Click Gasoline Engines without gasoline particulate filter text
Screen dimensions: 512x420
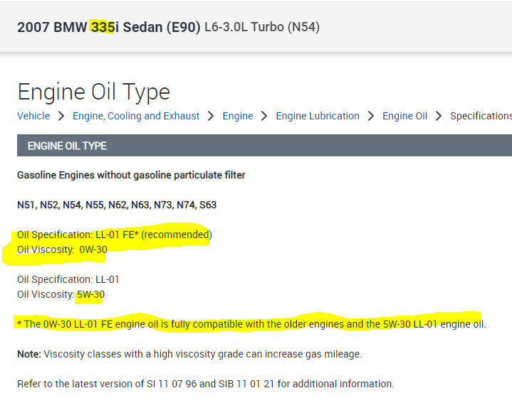pyautogui.click(x=131, y=176)
